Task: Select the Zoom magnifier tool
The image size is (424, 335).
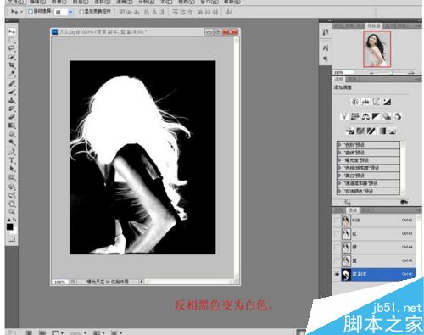Action: pyautogui.click(x=12, y=211)
